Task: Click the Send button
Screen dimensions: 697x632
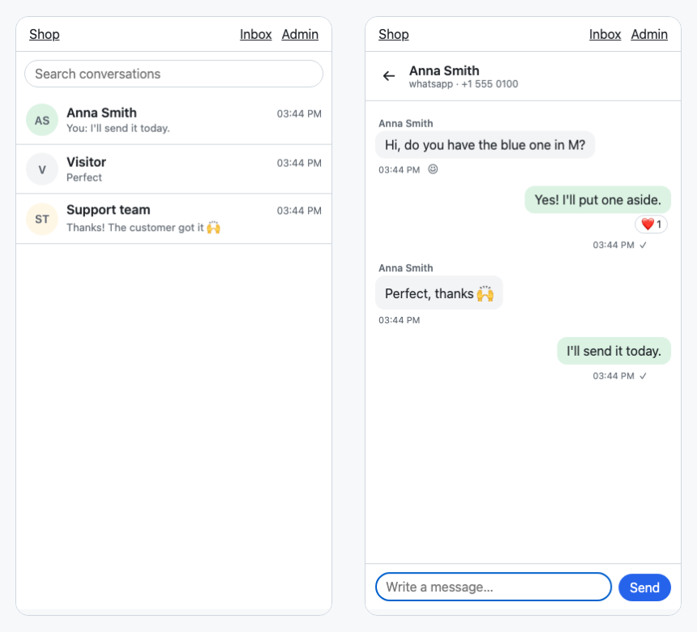Action: point(644,587)
